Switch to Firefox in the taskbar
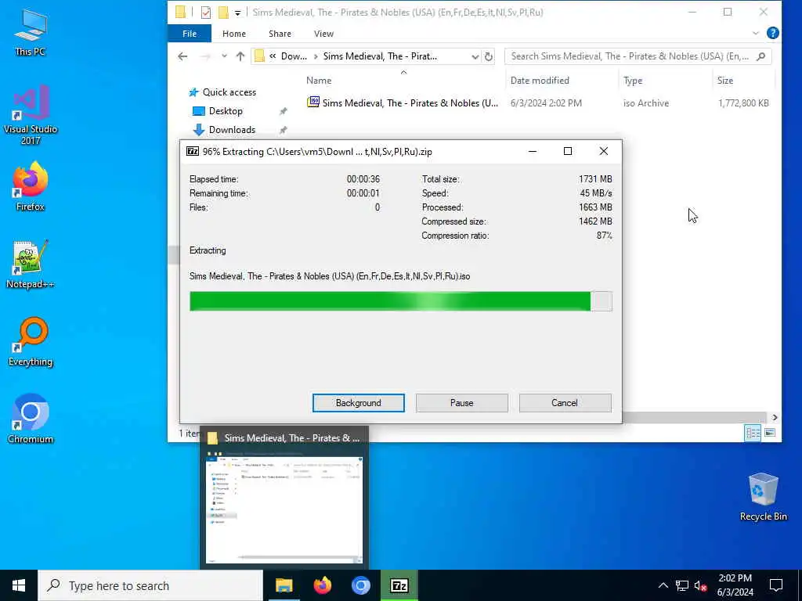 tap(322, 585)
